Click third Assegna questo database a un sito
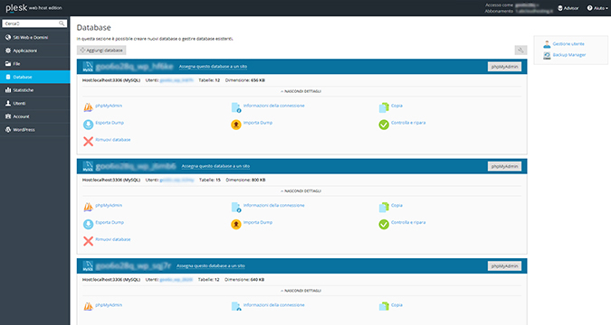The image size is (611, 325). [211, 266]
